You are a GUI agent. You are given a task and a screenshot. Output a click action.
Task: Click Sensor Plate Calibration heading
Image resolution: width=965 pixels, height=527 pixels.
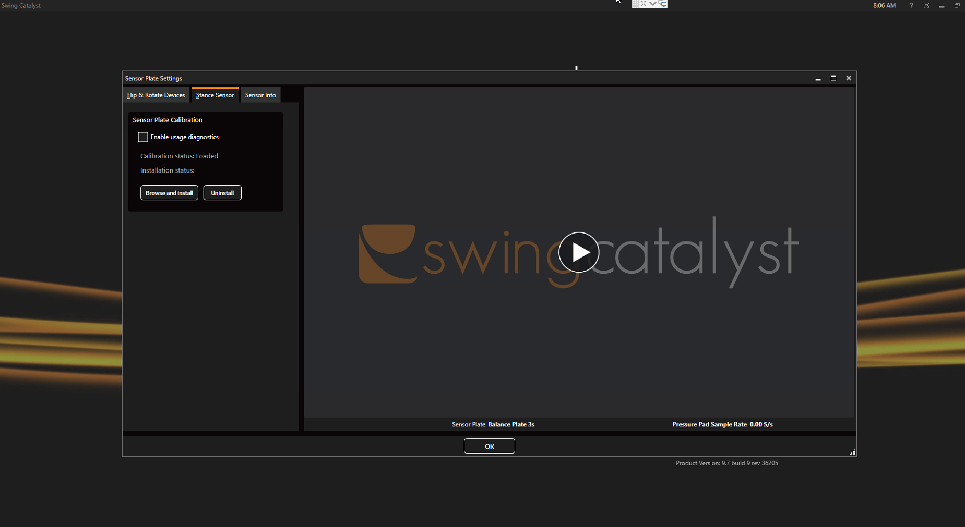click(168, 120)
